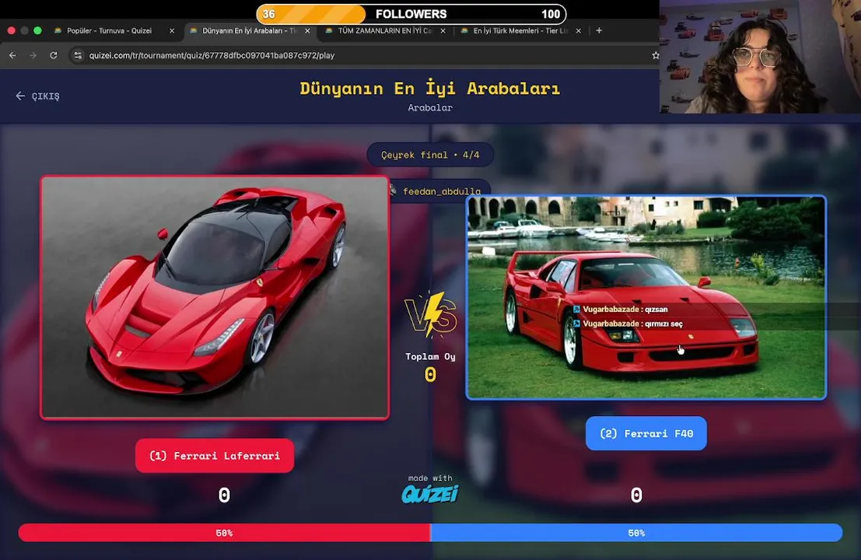Vote for (2) Ferrari F40 button
This screenshot has width=861, height=560.
[646, 434]
